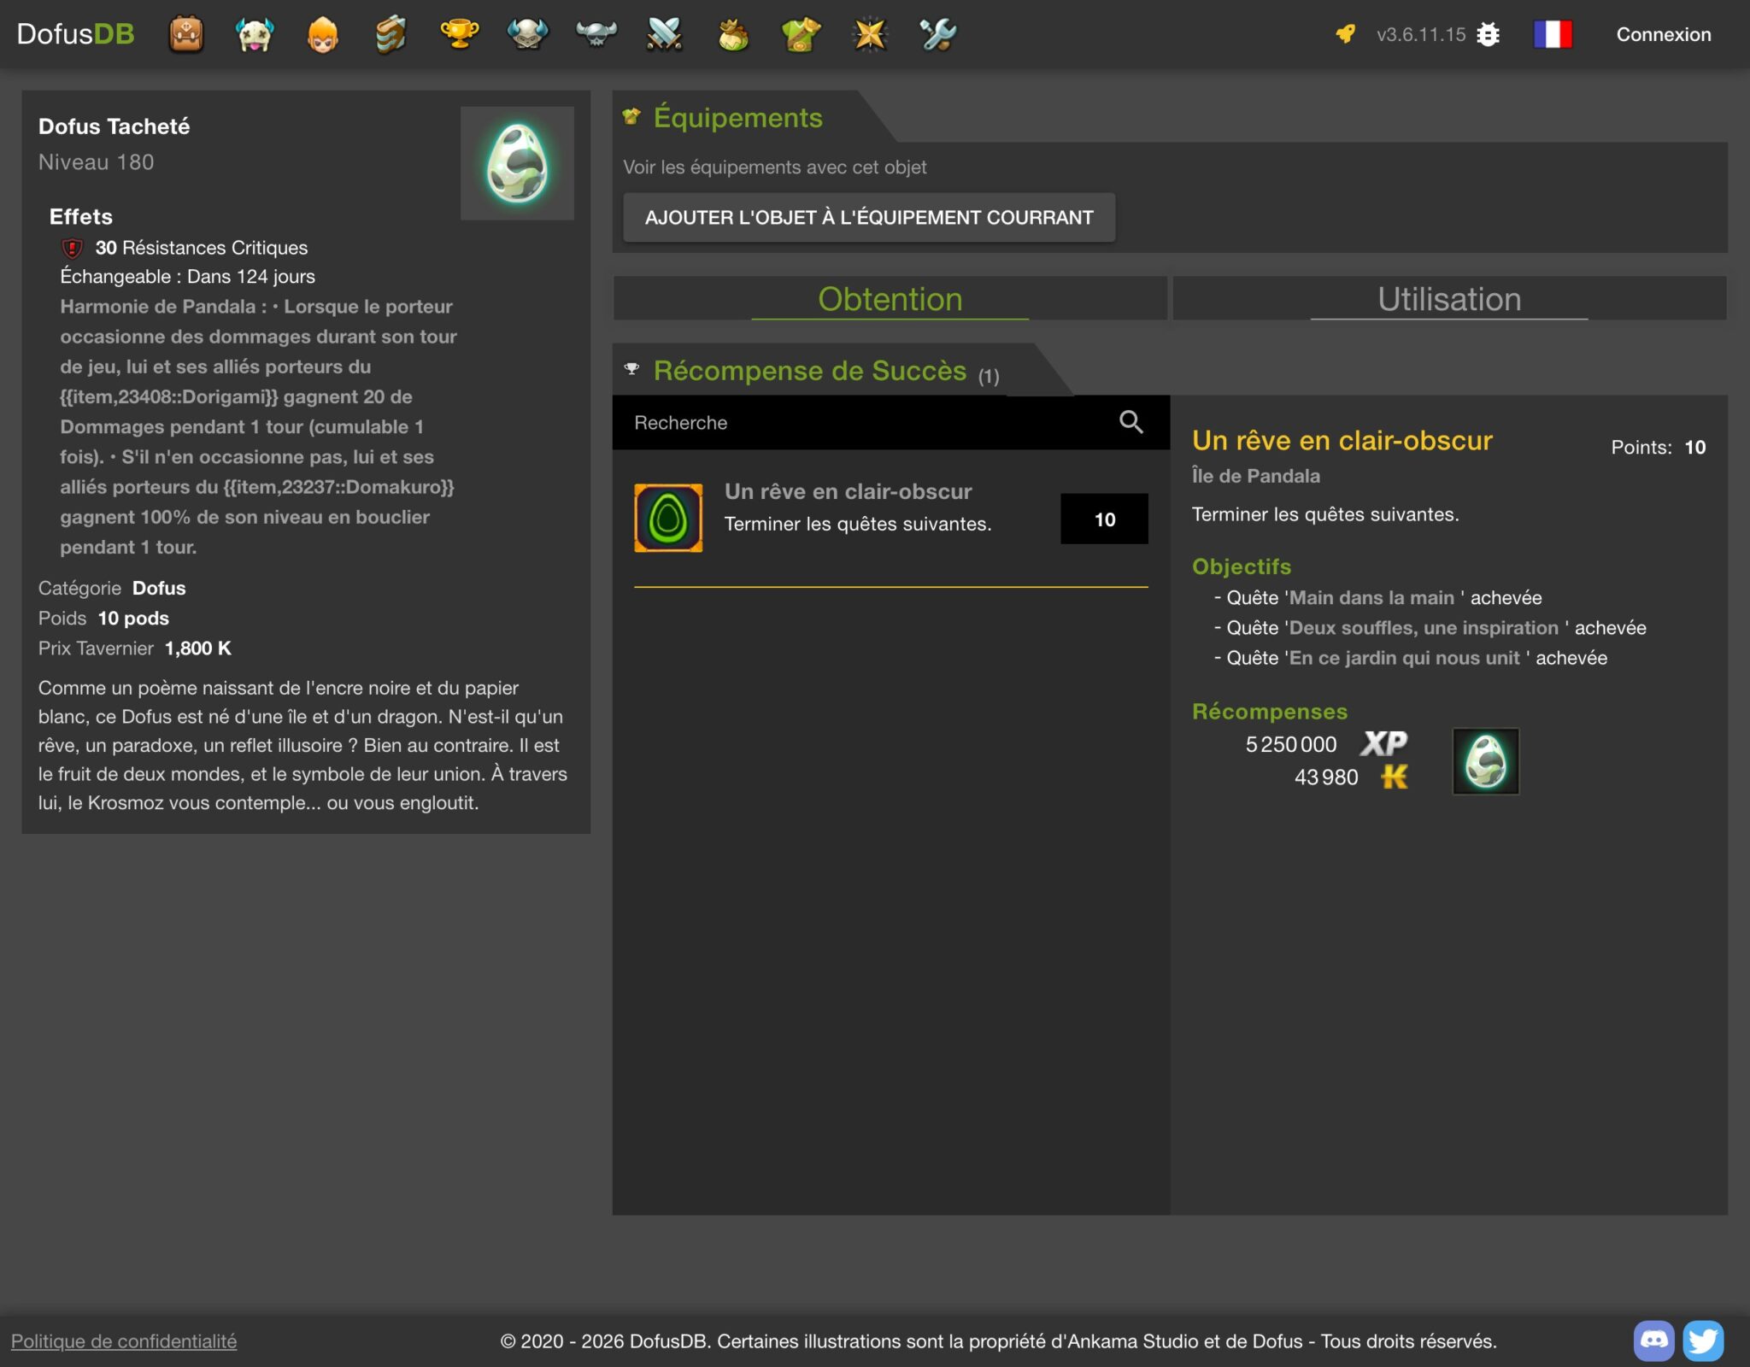Open the grey horned helmet skull icon

click(596, 34)
